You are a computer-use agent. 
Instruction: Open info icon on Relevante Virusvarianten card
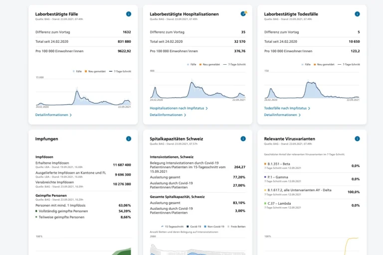[x=357, y=138]
